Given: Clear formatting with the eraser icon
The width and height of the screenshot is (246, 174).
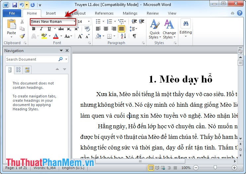Looking at the screenshot, I should coord(87,29).
